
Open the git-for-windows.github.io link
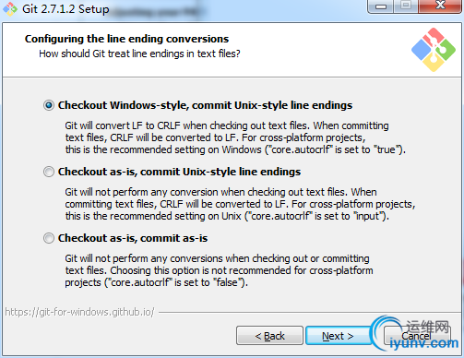(x=79, y=312)
